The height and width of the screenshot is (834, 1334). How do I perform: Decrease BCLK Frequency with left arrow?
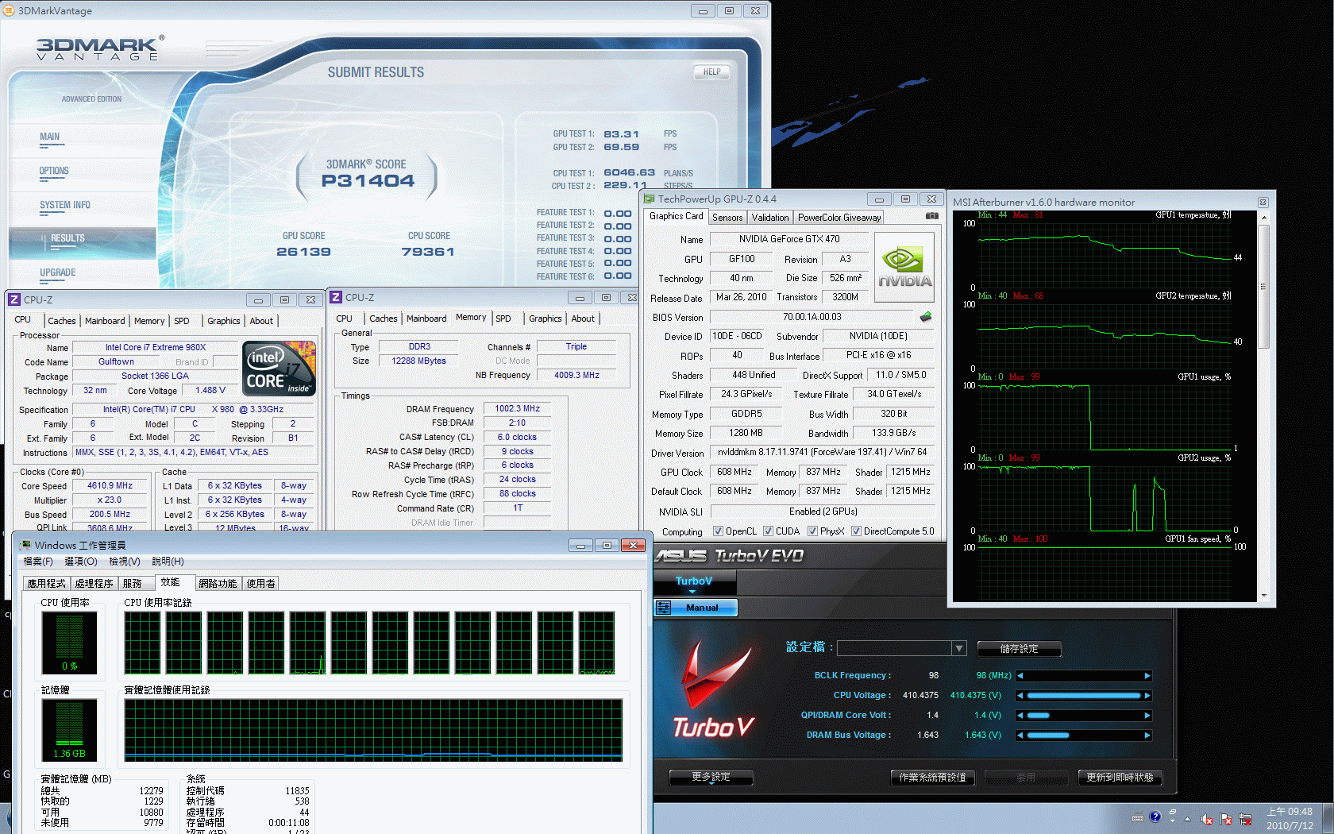click(x=1020, y=676)
